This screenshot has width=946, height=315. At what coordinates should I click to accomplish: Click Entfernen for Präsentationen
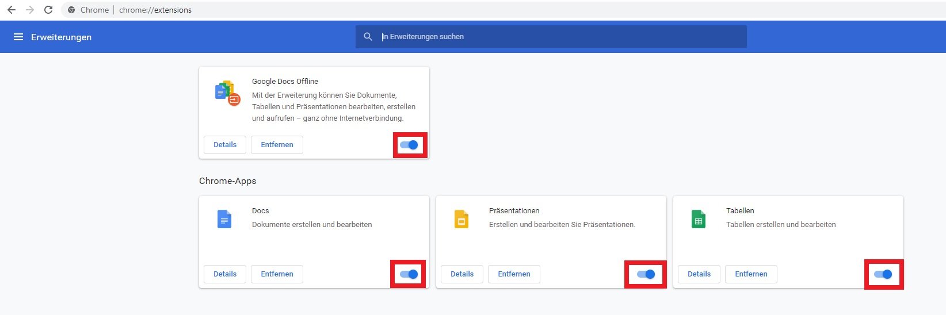pyautogui.click(x=514, y=274)
